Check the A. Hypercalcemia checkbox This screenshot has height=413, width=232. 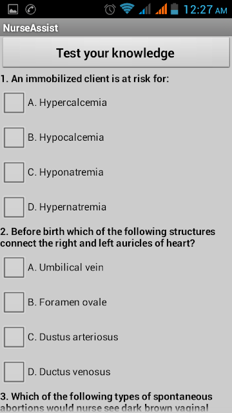coord(14,103)
